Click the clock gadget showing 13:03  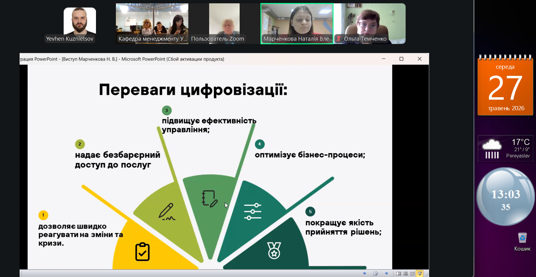[506, 197]
